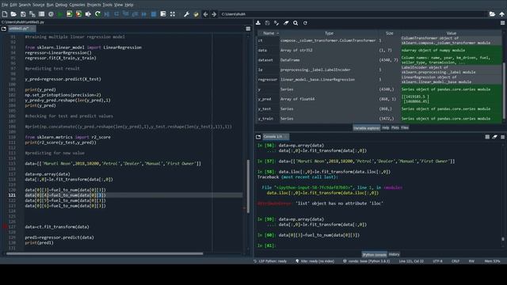Open the Debug menu
The width and height of the screenshot is (507, 285).
(x=61, y=5)
